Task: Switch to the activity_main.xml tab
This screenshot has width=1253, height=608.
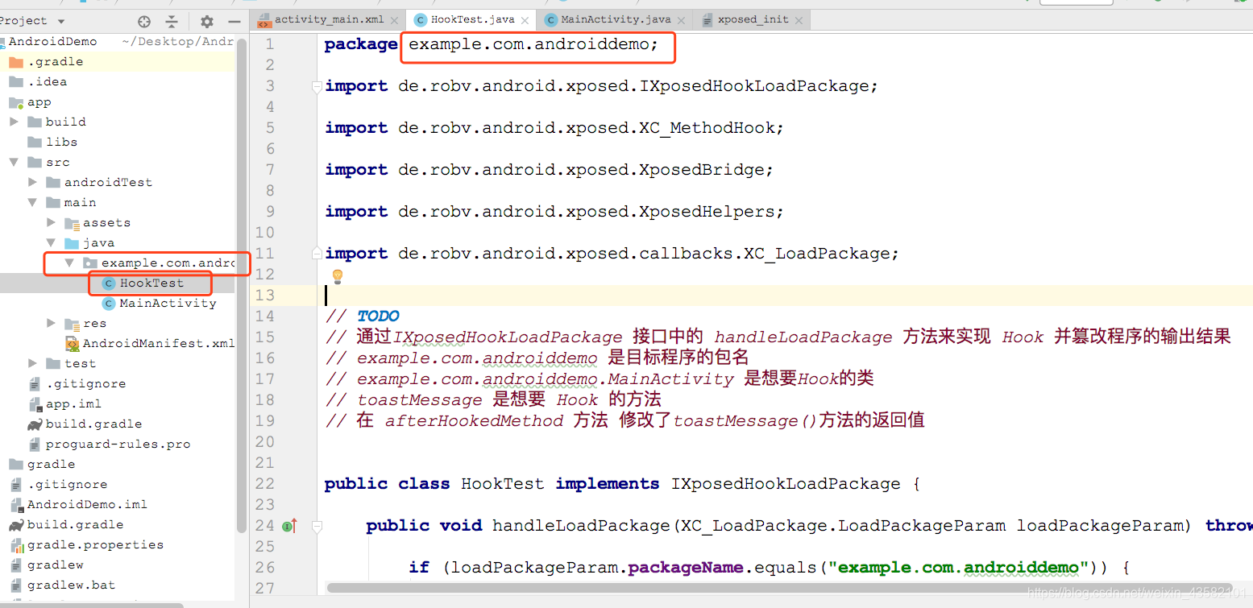Action: click(x=329, y=19)
